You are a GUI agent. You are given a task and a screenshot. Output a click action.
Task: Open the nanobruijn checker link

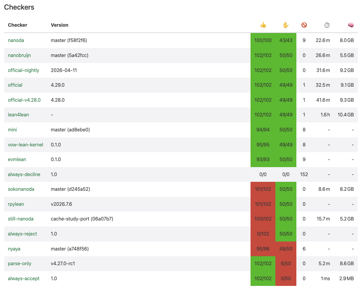pos(19,55)
